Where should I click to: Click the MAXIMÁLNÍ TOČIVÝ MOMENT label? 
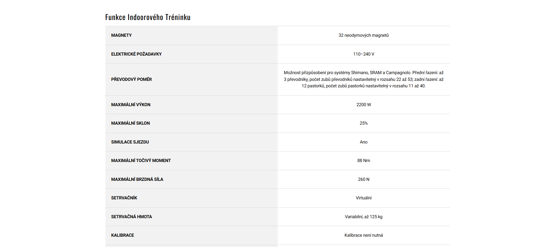click(x=141, y=161)
